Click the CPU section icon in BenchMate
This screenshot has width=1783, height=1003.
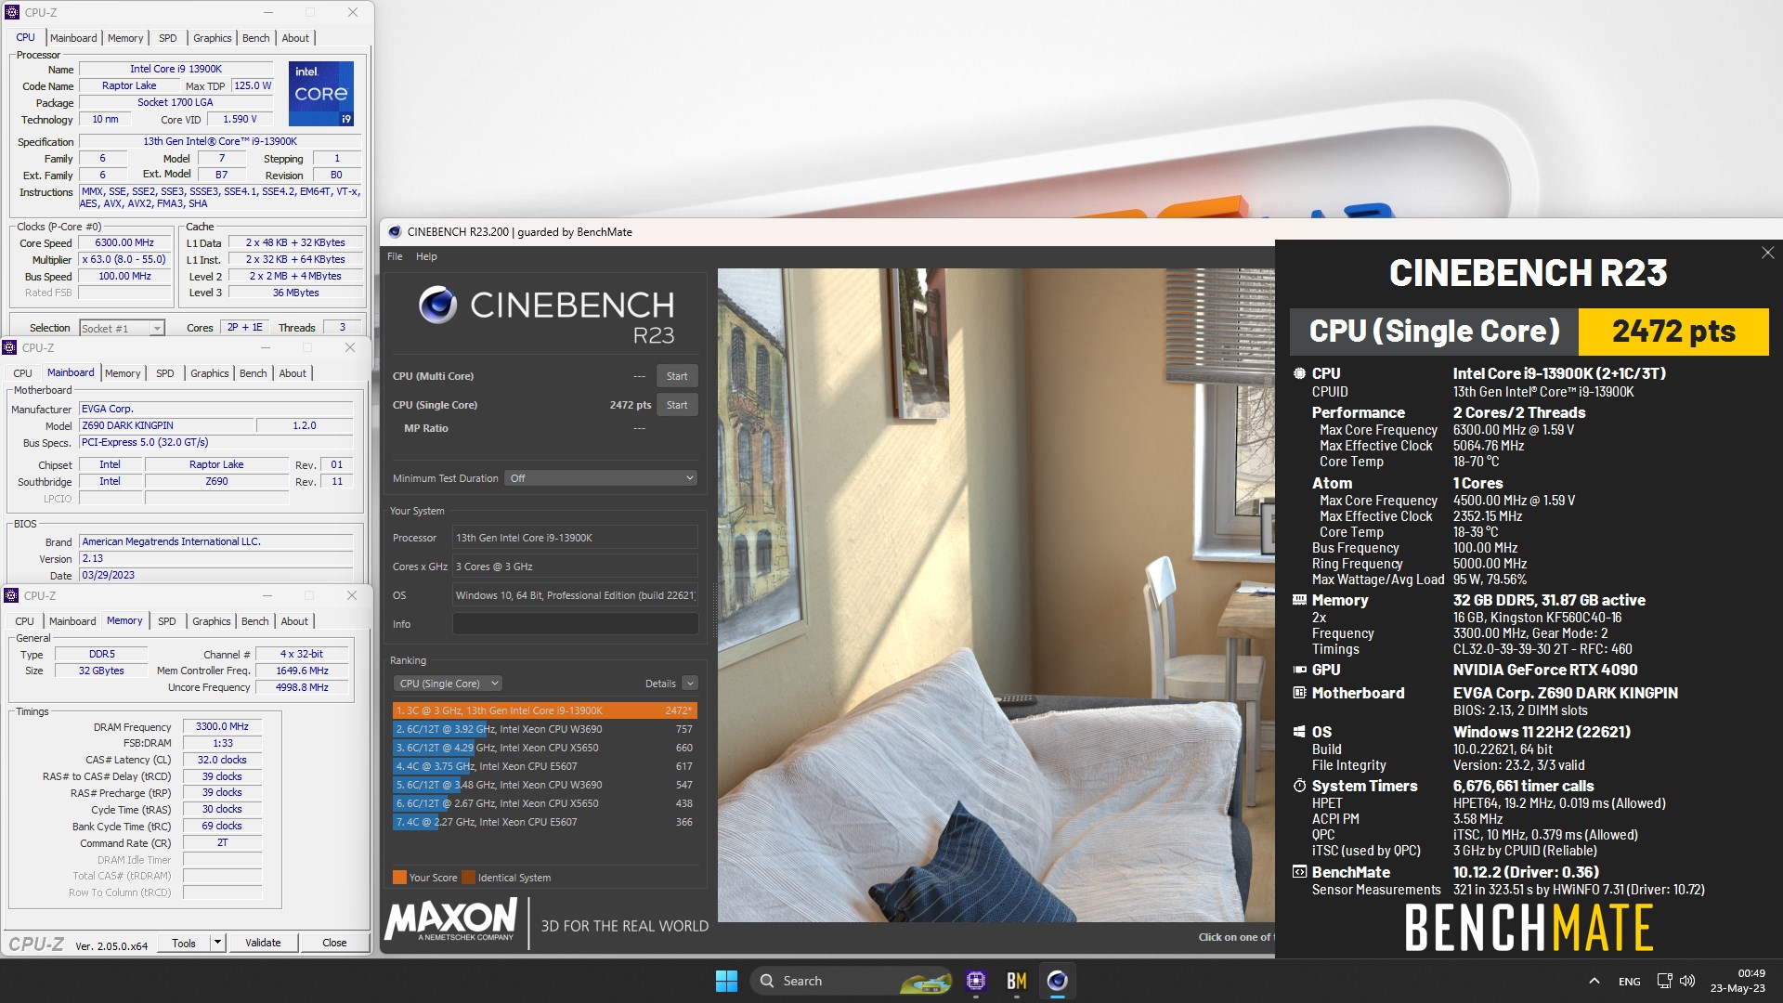[1299, 373]
